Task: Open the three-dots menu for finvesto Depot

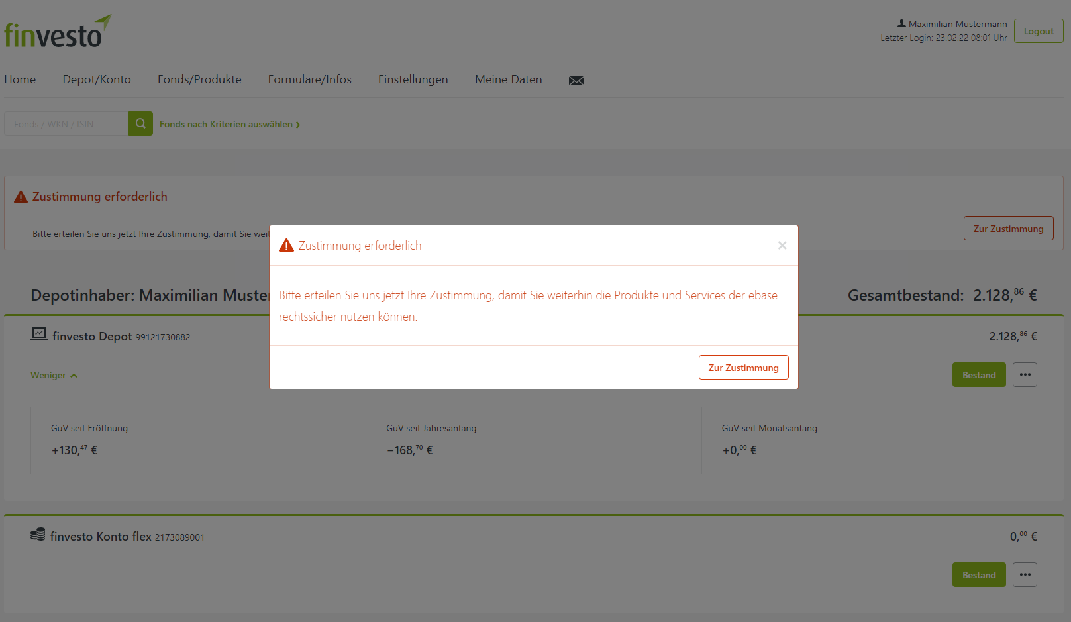Action: tap(1025, 375)
